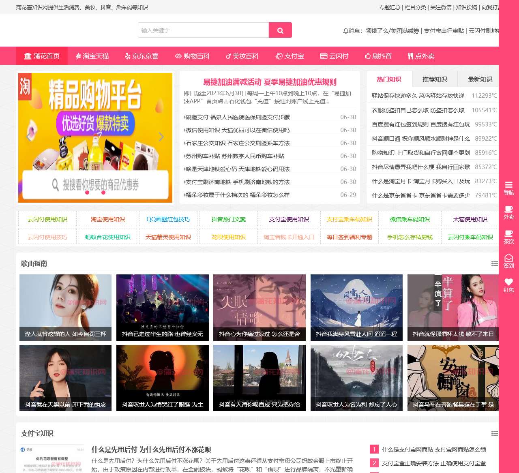
Task: Open 刷抖音 navigation item
Action: 378,56
